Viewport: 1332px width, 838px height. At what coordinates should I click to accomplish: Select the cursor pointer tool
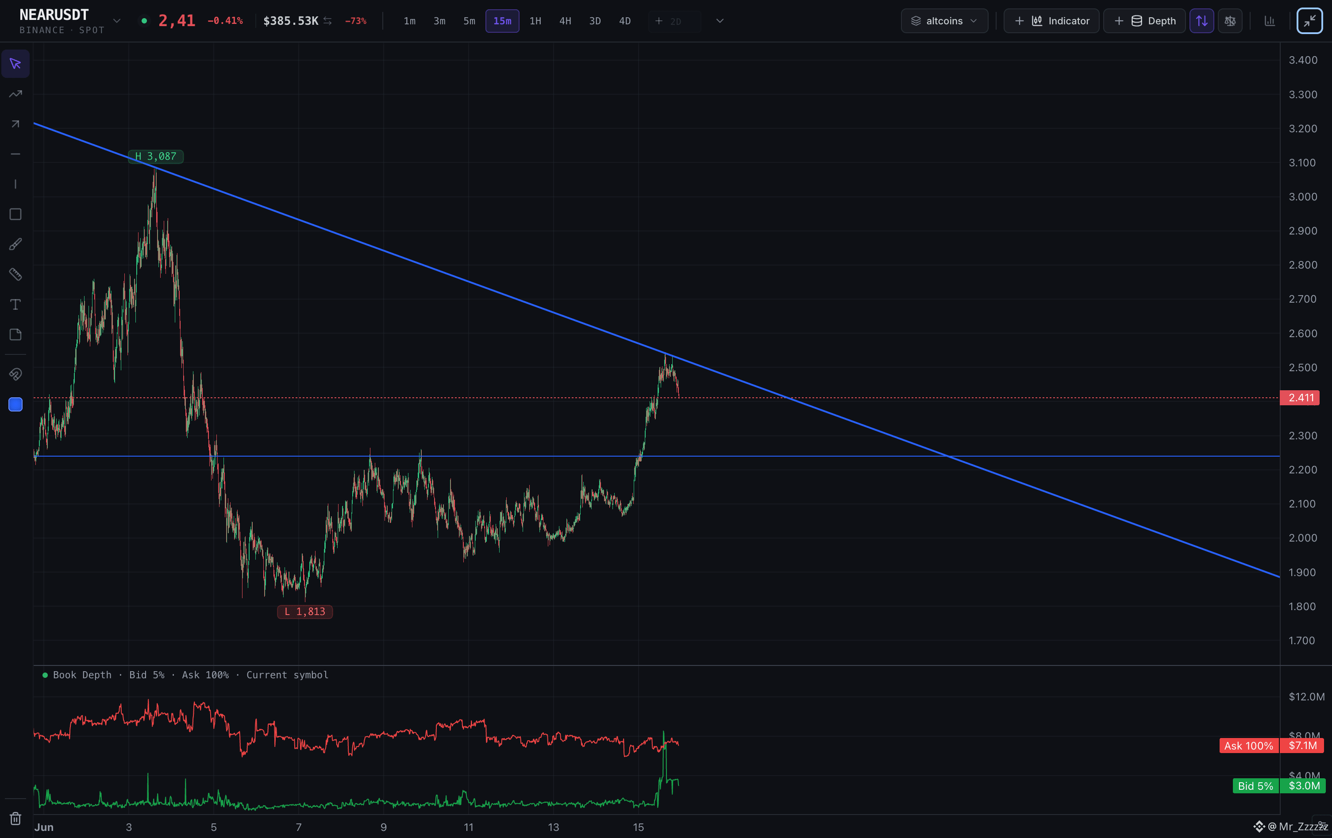15,64
